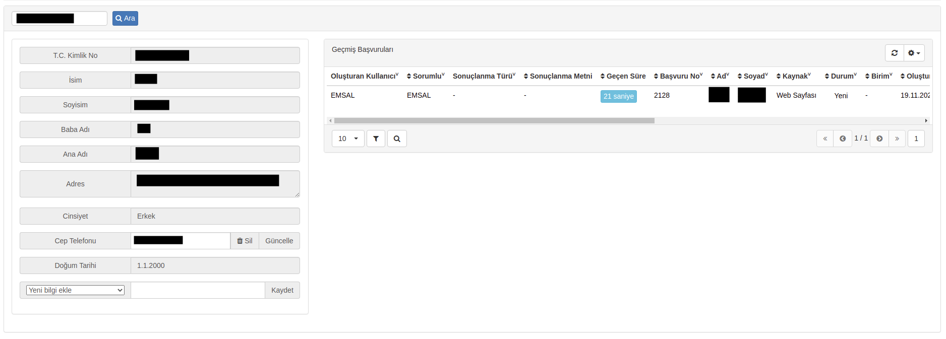Click the Güncelle button
Image resolution: width=946 pixels, height=339 pixels.
tap(279, 241)
